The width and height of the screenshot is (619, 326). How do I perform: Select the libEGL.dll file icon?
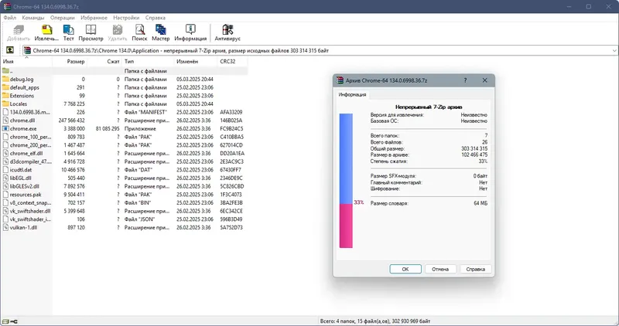coord(5,178)
